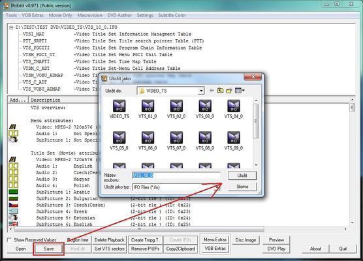Image resolution: width=363 pixels, height=261 pixels.
Task: Select the VTS_09_0 file icon
Action: (x=234, y=138)
